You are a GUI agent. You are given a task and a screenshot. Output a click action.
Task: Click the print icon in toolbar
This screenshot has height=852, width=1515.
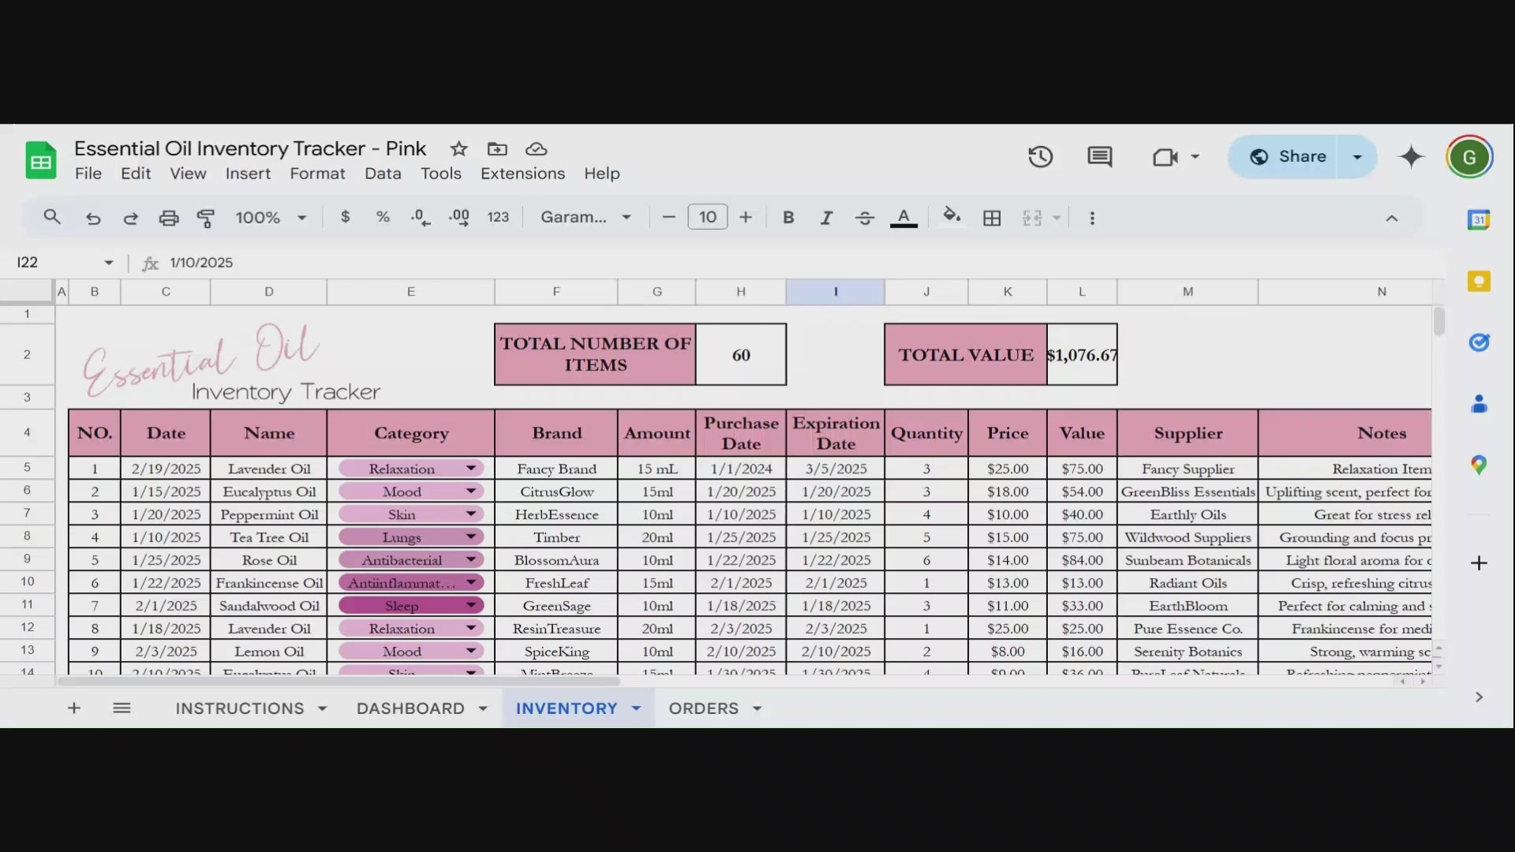tap(168, 218)
